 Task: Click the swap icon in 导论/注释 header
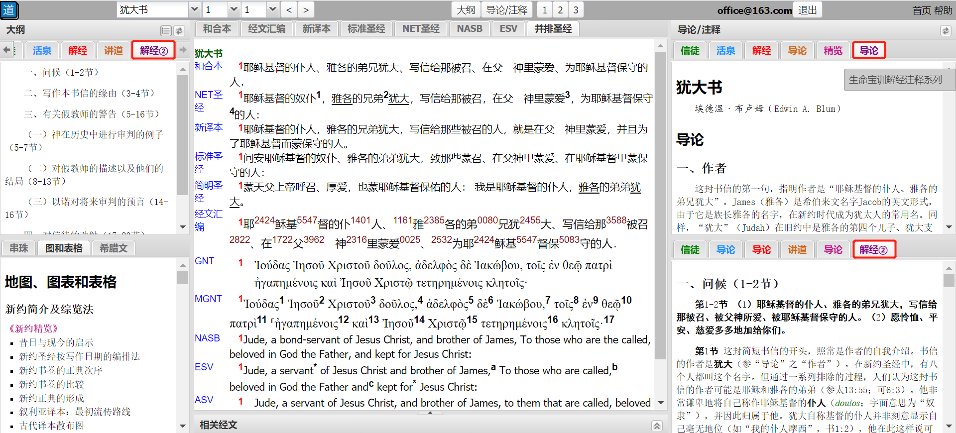[x=945, y=30]
